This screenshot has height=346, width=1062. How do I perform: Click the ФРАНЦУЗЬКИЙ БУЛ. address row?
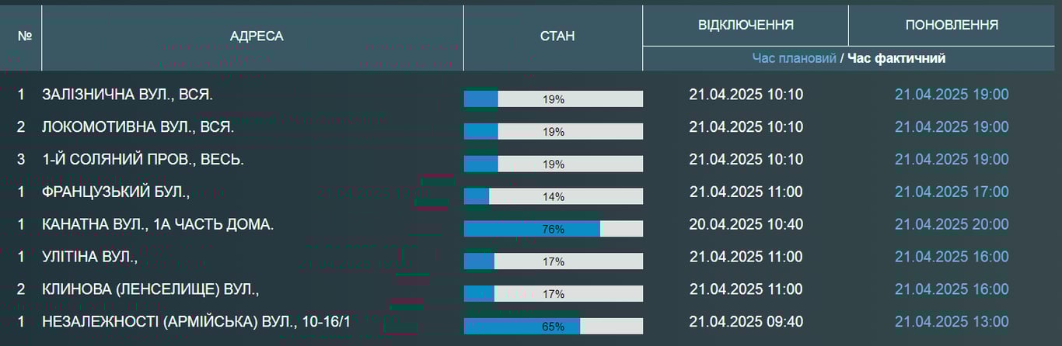(x=116, y=192)
